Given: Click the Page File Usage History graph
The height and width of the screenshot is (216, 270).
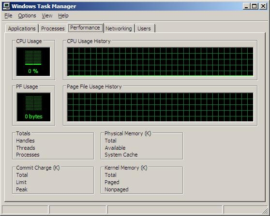Looking at the screenshot, I should coord(160,107).
